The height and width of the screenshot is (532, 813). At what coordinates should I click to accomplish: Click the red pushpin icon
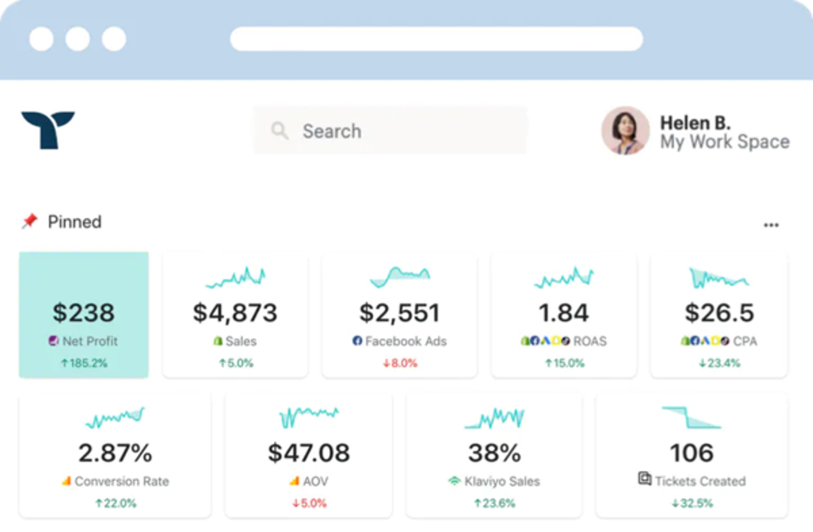(30, 221)
